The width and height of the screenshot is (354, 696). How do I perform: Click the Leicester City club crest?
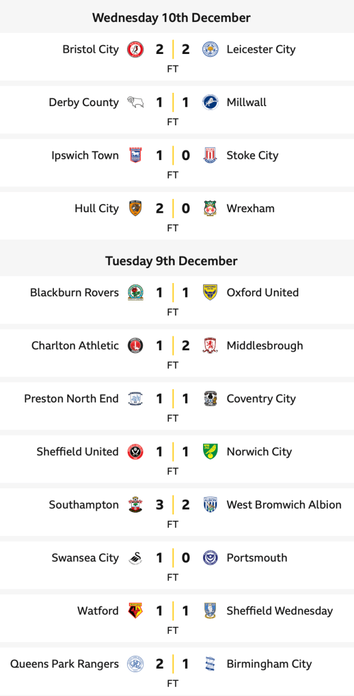(x=209, y=49)
